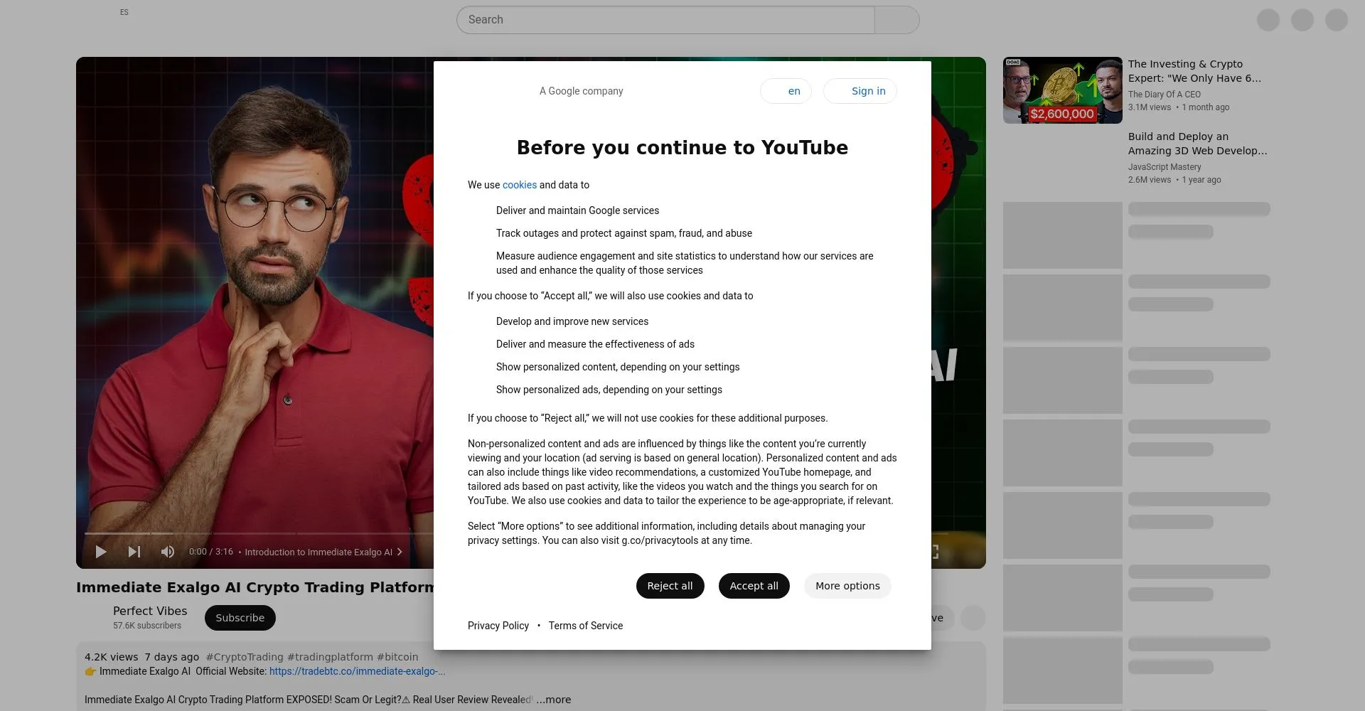Open Build and Deploy an Amazing 3D video title
This screenshot has width=1365, height=711.
(x=1197, y=144)
